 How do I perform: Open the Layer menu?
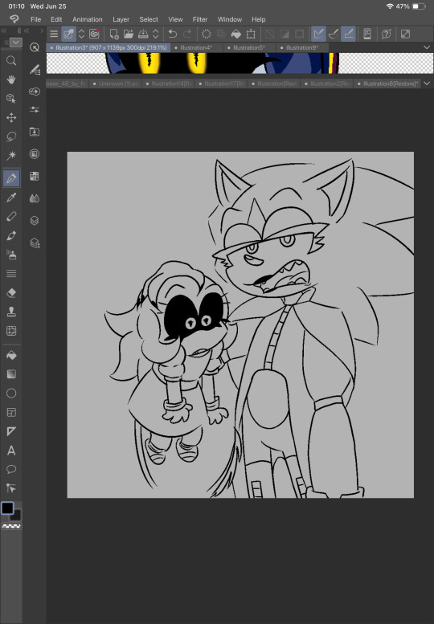pos(121,19)
